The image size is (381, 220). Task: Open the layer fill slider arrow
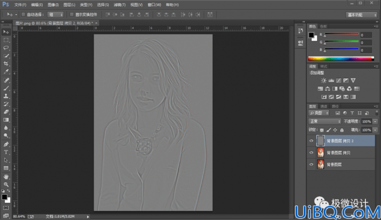click(376, 130)
